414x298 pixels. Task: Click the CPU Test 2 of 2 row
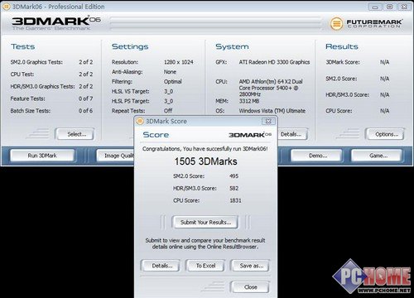point(51,74)
